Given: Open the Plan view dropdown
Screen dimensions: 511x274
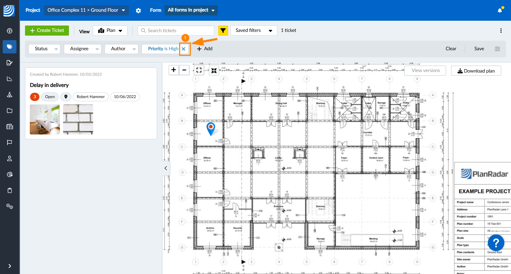Looking at the screenshot, I should click(x=110, y=31).
